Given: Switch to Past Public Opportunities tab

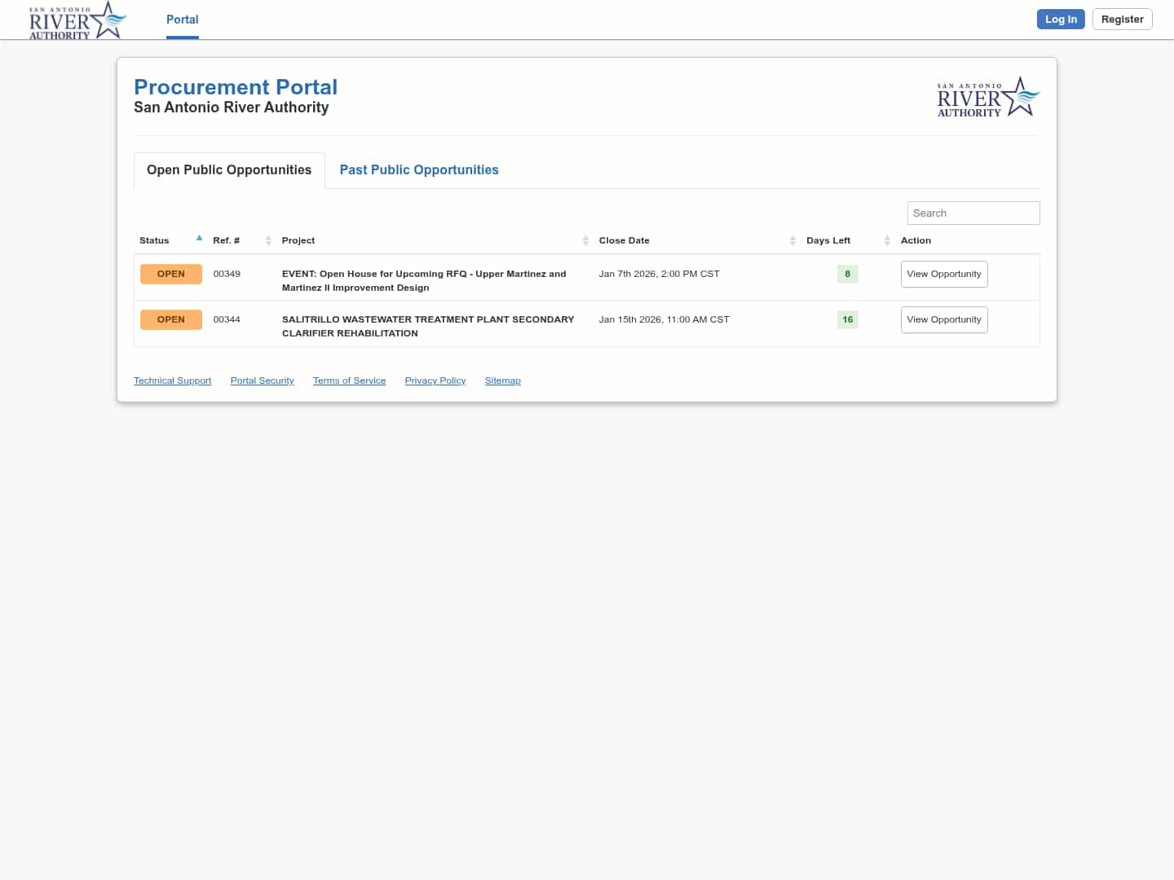Looking at the screenshot, I should tap(419, 169).
